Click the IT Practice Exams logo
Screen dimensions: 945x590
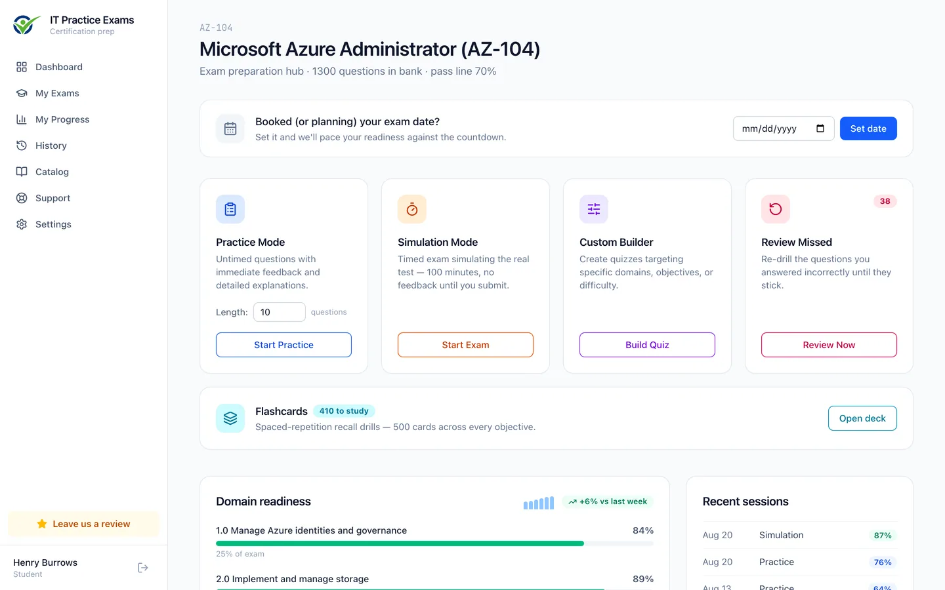[26, 25]
